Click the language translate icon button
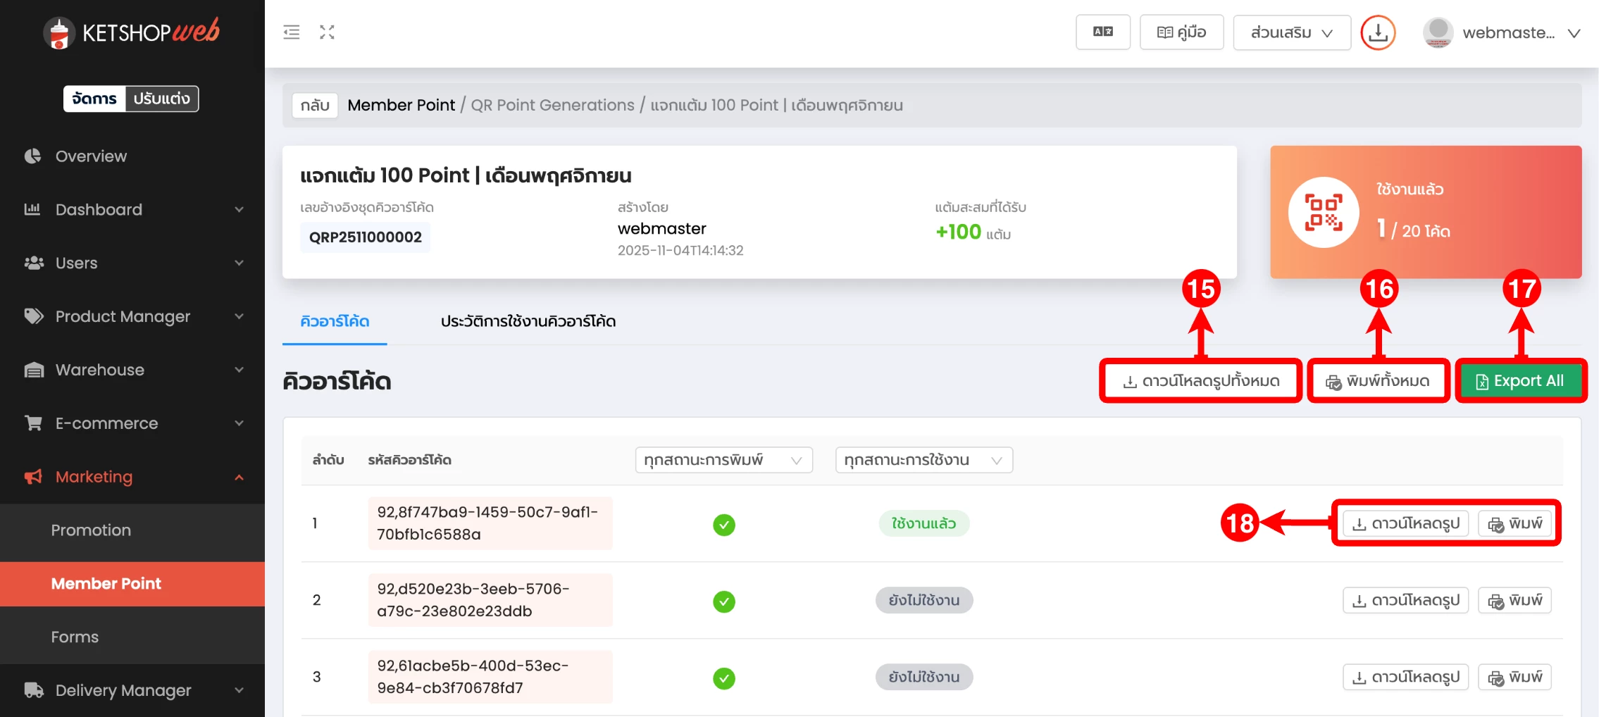The height and width of the screenshot is (717, 1599). click(1102, 32)
